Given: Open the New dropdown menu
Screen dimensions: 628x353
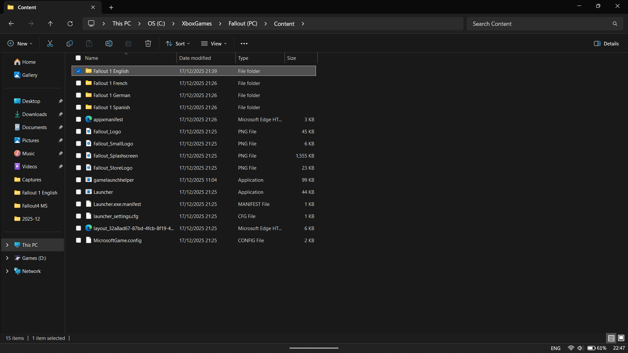Looking at the screenshot, I should tap(20, 43).
